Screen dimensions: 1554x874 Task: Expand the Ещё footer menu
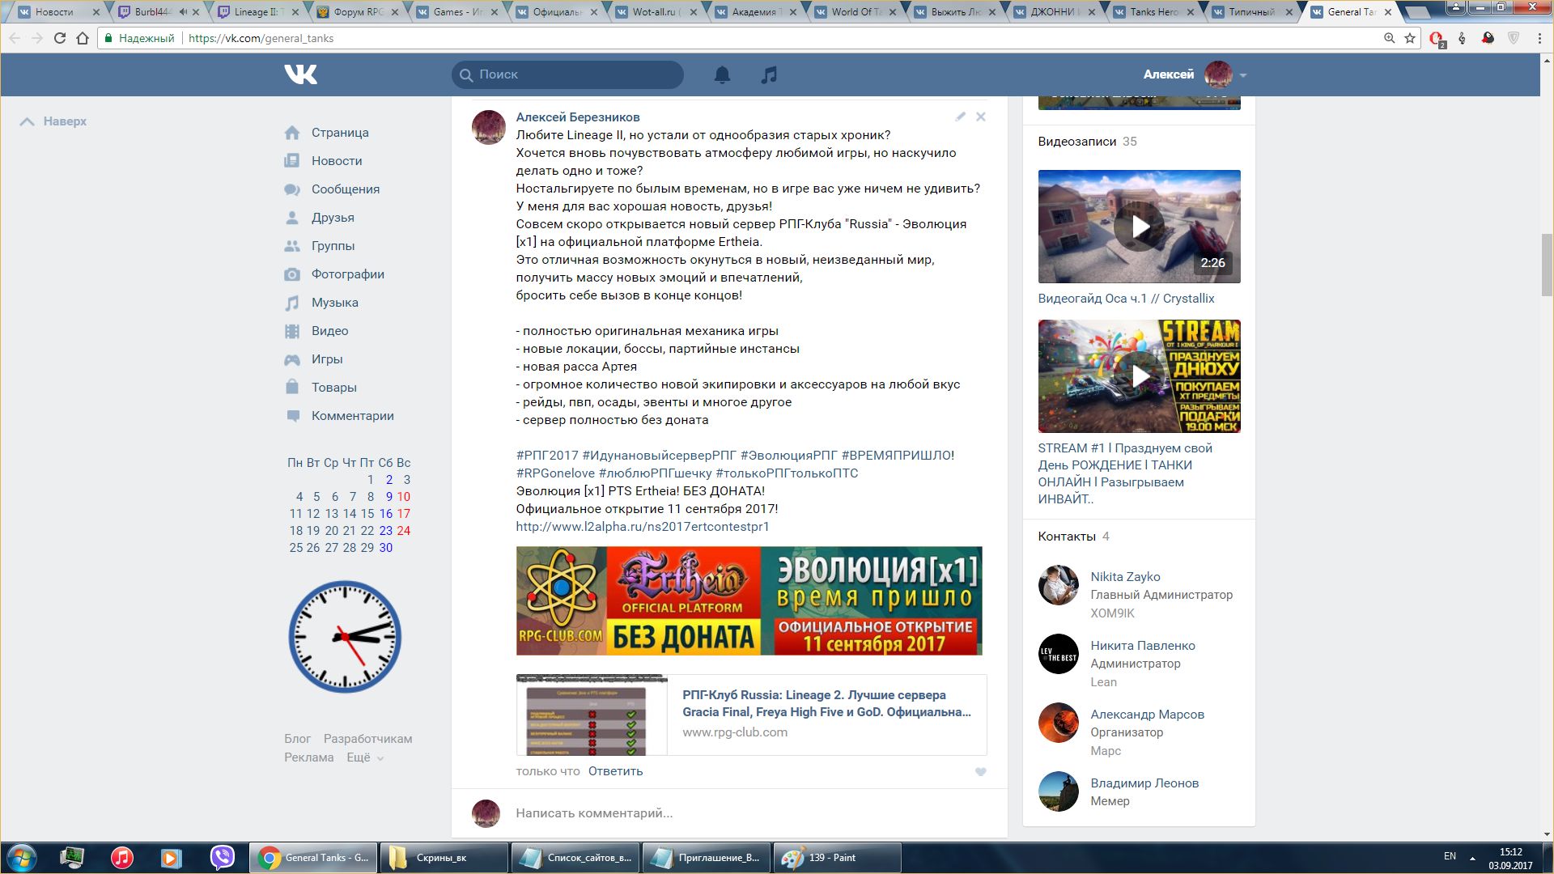click(365, 757)
